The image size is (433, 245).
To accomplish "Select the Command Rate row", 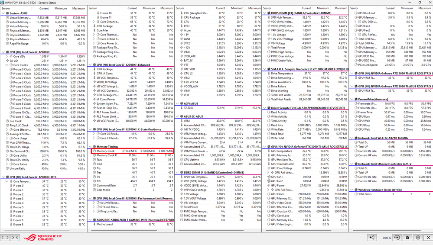I will pyautogui.click(x=131, y=186).
